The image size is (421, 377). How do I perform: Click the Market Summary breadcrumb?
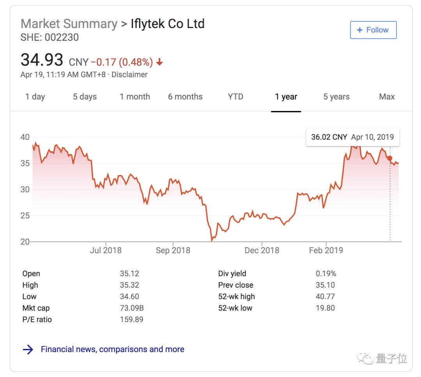click(x=69, y=24)
